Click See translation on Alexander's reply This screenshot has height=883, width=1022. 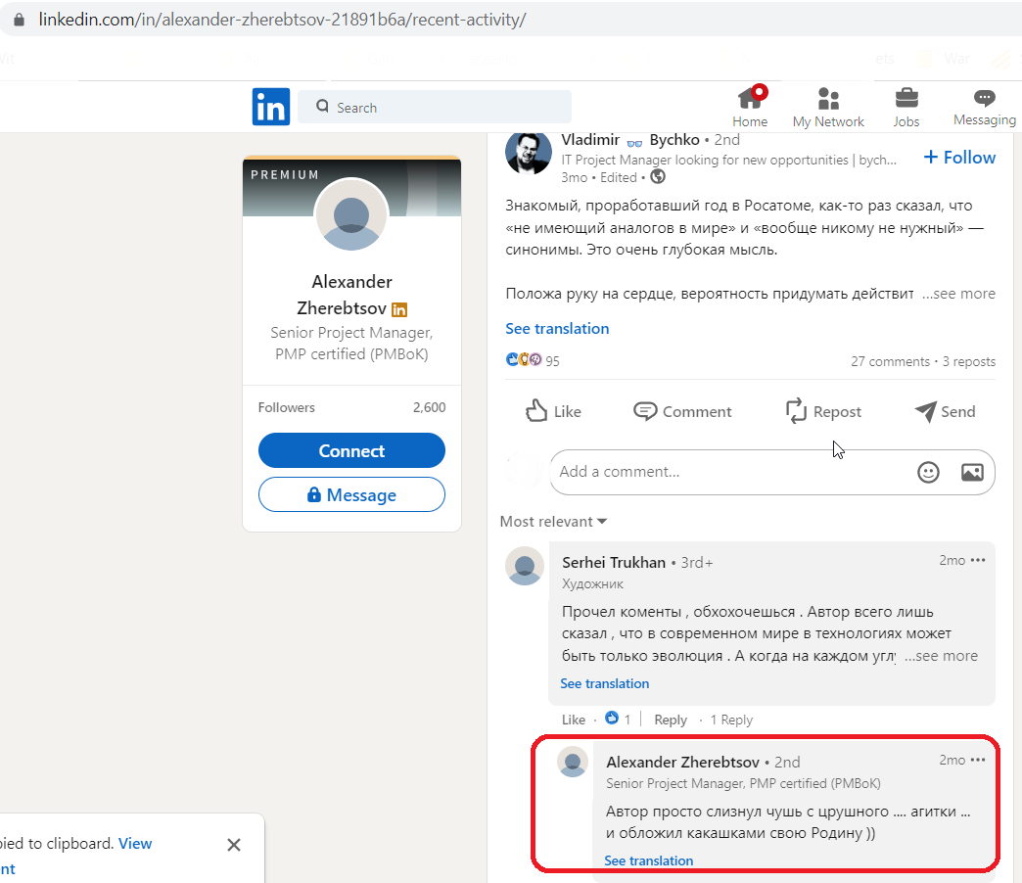pyautogui.click(x=648, y=860)
